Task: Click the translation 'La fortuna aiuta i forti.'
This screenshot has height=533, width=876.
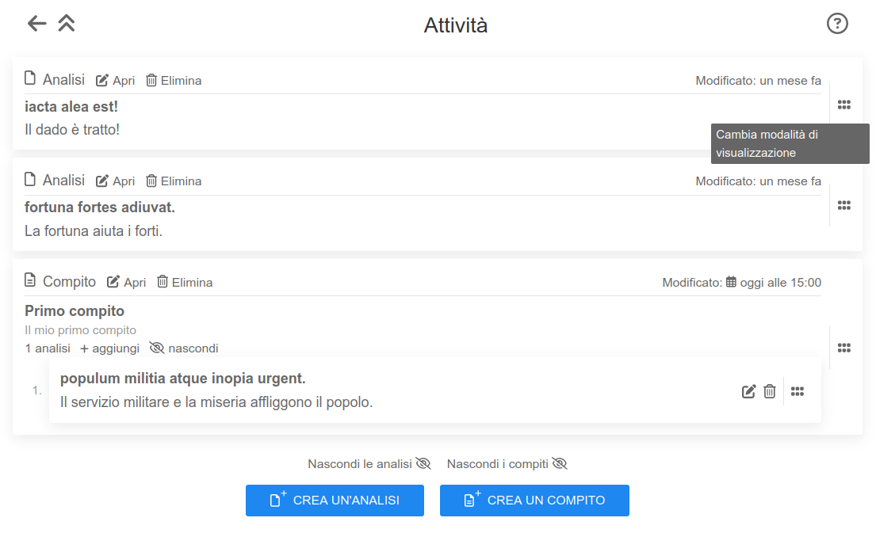Action: click(94, 231)
